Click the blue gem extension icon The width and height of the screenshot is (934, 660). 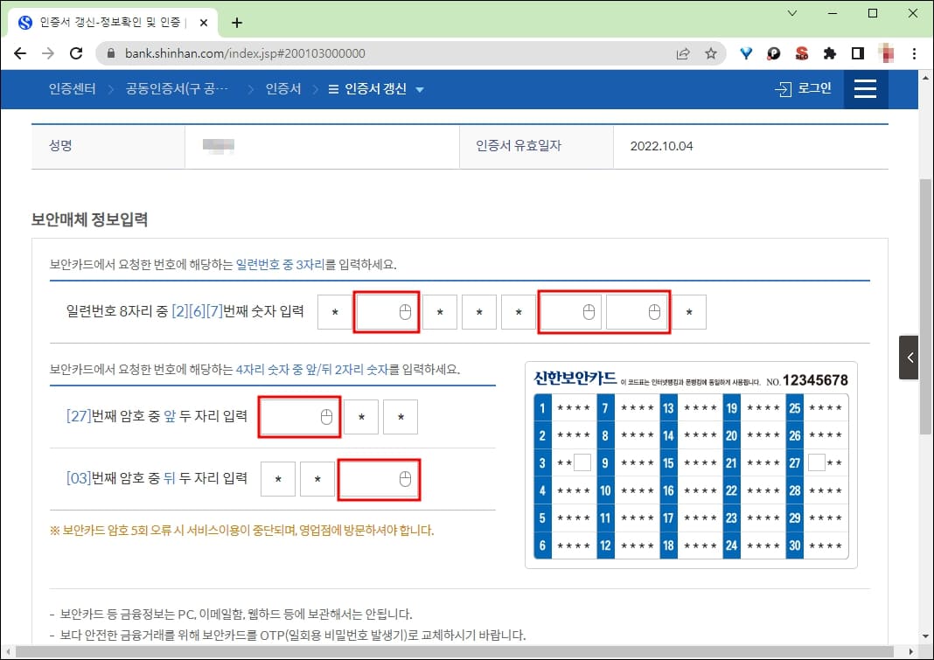pos(745,53)
